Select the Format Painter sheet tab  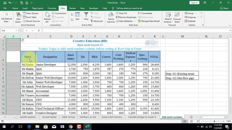point(49,117)
